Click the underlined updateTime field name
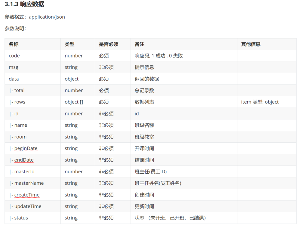The image size is (308, 229). [28, 206]
